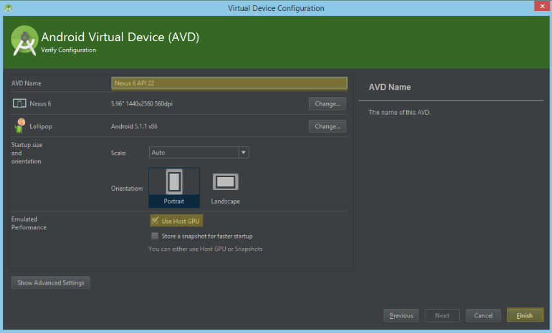
Task: Click the AVD Name input field
Action: click(229, 83)
